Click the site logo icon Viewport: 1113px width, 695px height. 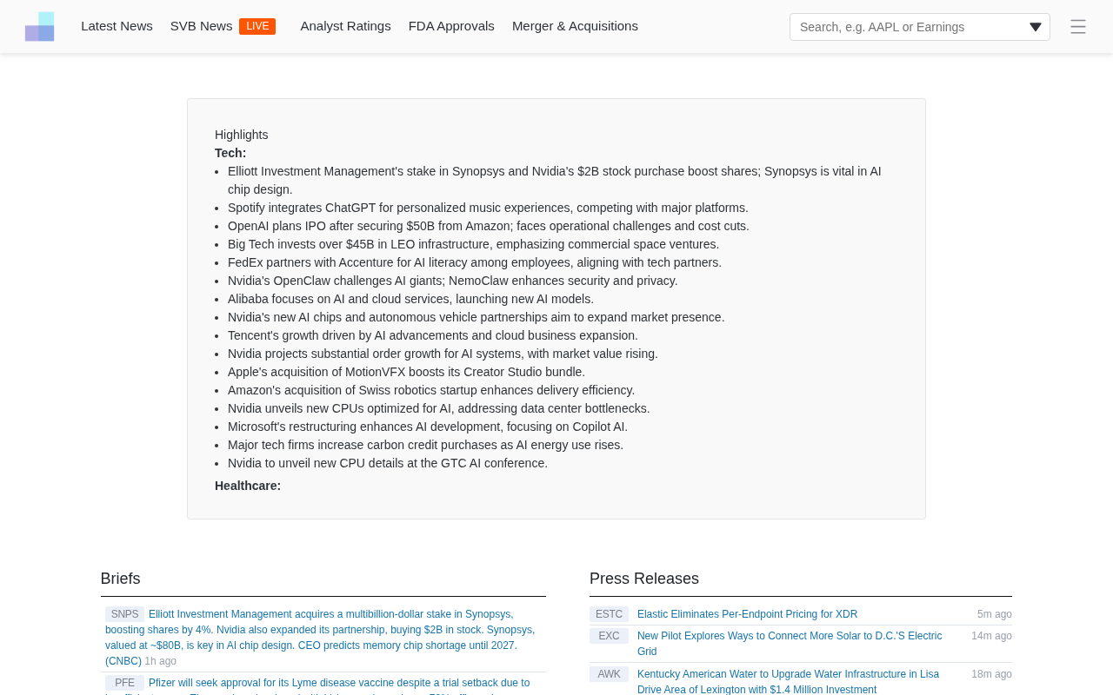click(x=39, y=26)
